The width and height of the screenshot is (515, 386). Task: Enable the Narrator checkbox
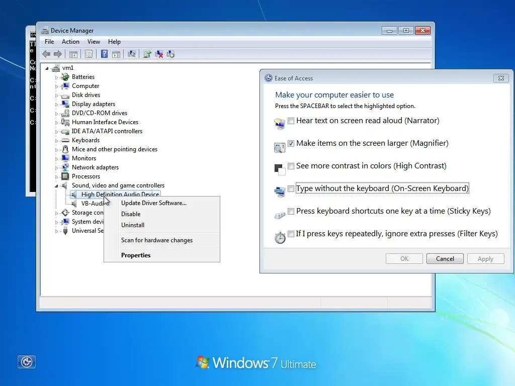point(291,121)
